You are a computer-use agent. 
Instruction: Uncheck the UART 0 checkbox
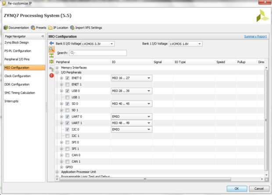click(67, 117)
